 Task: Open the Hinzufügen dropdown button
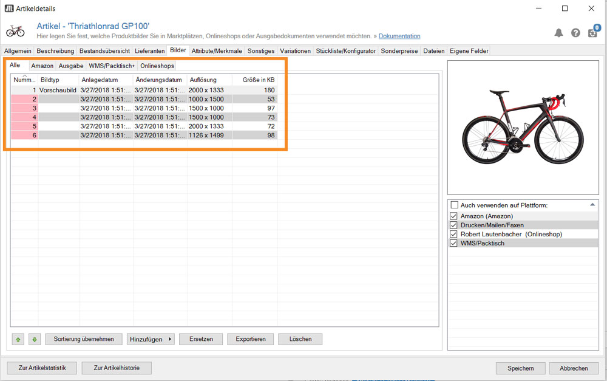pyautogui.click(x=151, y=339)
